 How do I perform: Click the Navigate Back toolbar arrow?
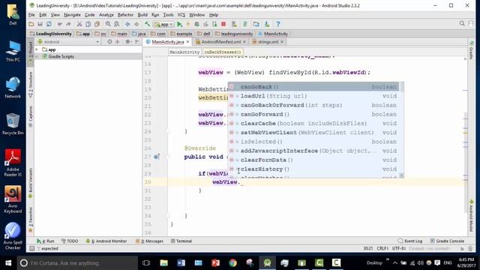click(127, 24)
